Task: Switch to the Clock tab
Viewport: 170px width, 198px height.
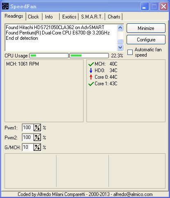Action: click(x=34, y=17)
